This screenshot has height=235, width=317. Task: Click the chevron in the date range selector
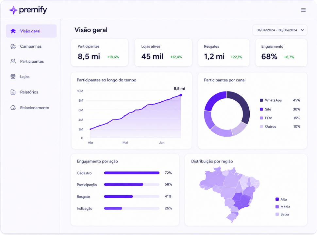click(302, 30)
